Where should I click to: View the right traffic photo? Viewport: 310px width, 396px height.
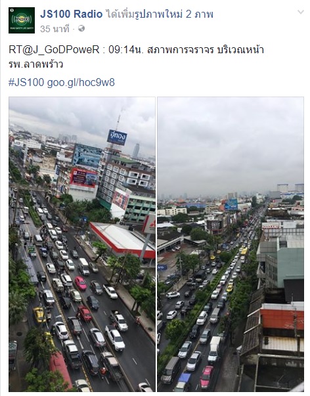pyautogui.click(x=231, y=244)
